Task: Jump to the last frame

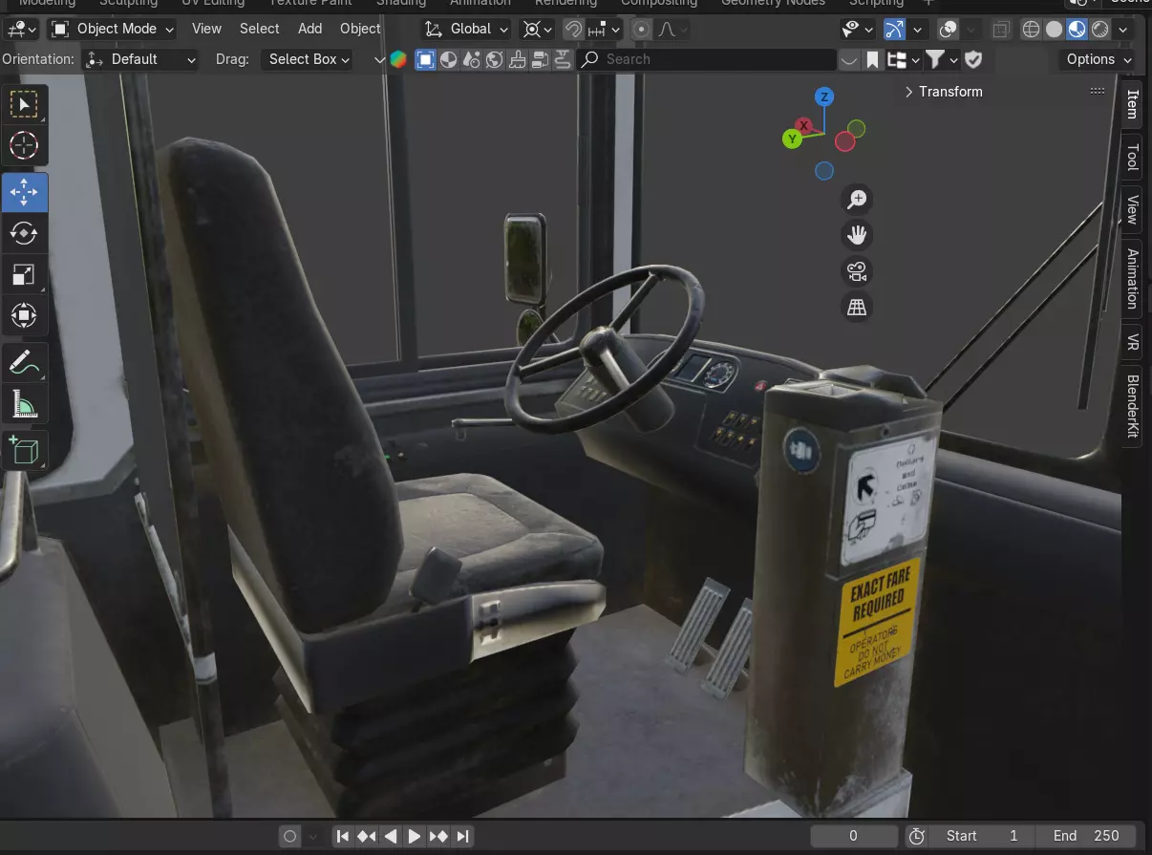Action: (462, 836)
